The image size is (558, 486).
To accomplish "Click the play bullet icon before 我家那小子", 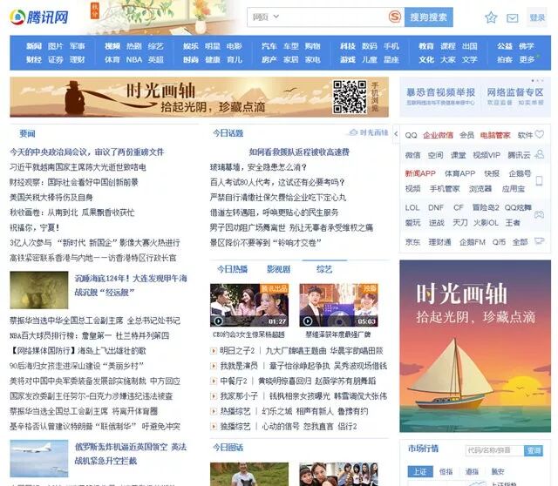I will point(214,396).
